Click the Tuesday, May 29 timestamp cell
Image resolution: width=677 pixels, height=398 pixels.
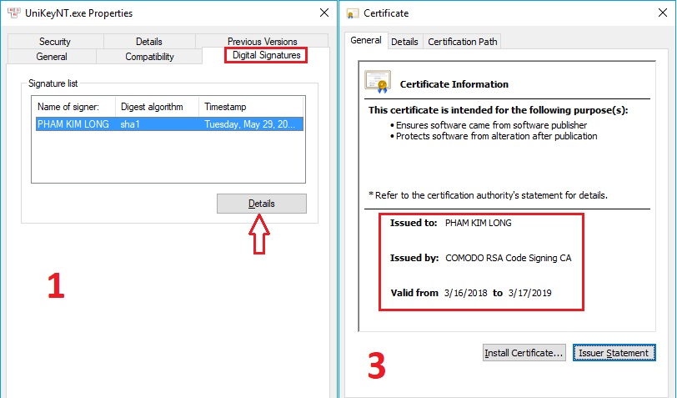pos(249,124)
